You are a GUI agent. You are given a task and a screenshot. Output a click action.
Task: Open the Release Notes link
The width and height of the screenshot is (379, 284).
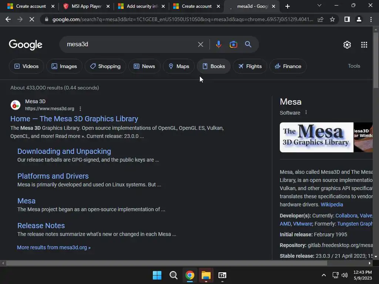point(41,226)
